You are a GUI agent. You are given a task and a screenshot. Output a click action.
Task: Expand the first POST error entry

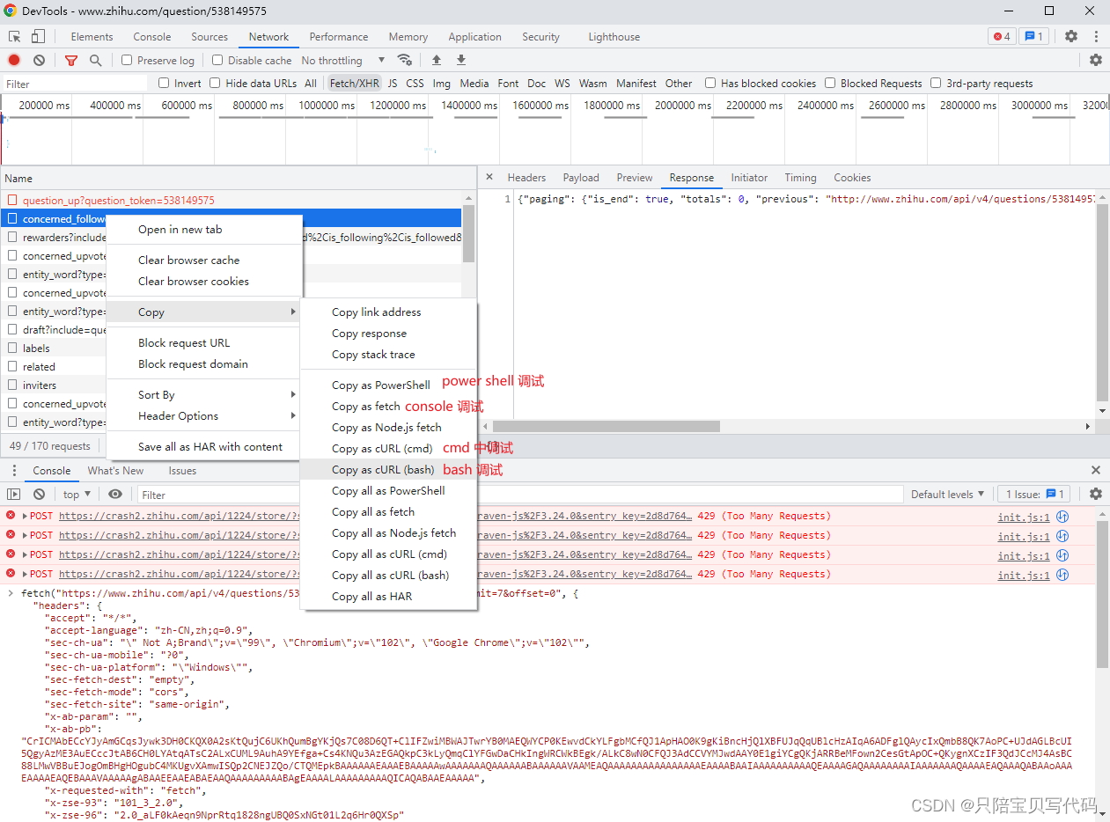[26, 516]
